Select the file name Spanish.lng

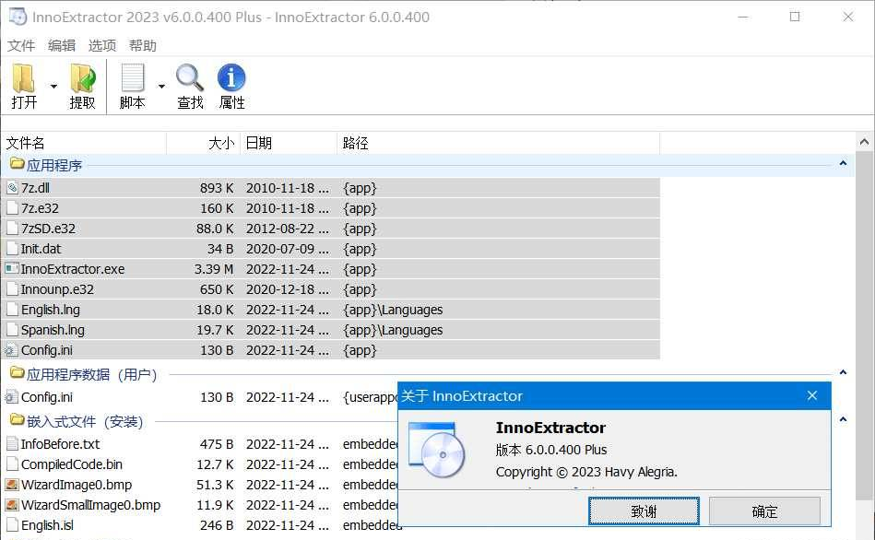pos(53,330)
